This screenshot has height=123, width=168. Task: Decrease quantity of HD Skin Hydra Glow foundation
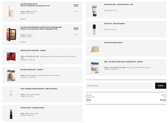coord(74,11)
